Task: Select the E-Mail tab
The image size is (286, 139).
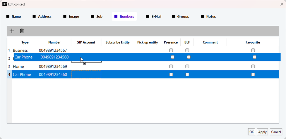Action: (x=154, y=17)
